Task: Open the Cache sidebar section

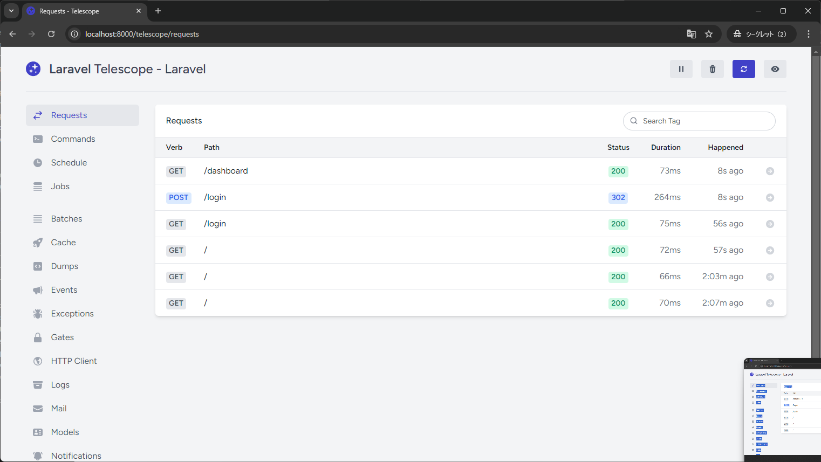Action: [x=83, y=243]
